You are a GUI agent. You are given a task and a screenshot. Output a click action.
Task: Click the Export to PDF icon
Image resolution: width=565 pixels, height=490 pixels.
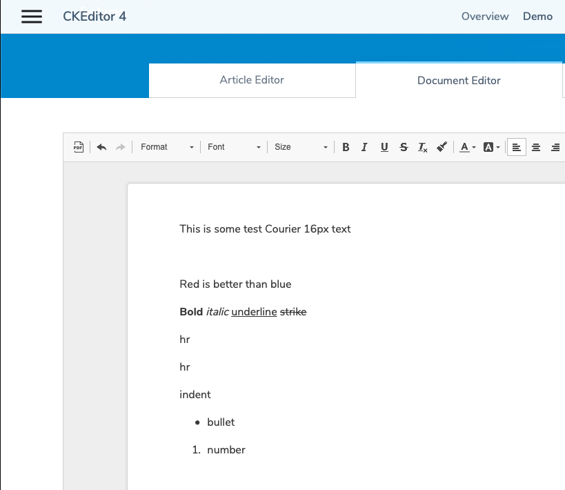[x=79, y=147]
